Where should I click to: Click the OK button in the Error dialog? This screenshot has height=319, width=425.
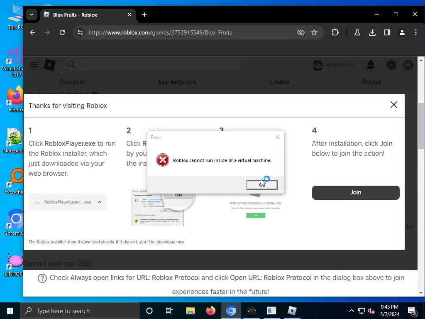262,185
